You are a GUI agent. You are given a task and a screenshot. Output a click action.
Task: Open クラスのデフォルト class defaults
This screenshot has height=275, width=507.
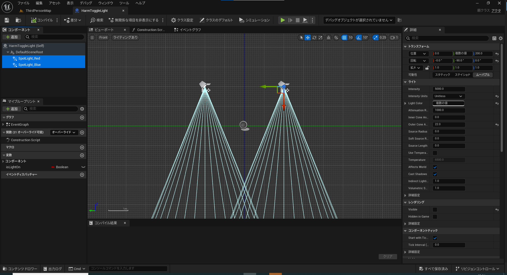216,20
